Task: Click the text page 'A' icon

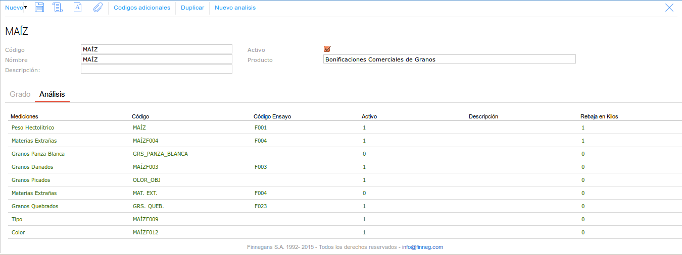Action: pyautogui.click(x=77, y=8)
